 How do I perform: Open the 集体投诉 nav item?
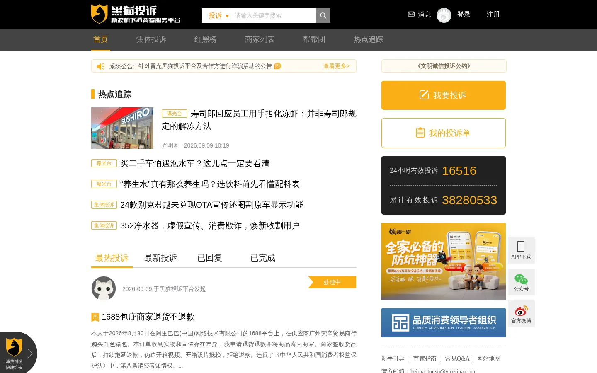(x=151, y=39)
